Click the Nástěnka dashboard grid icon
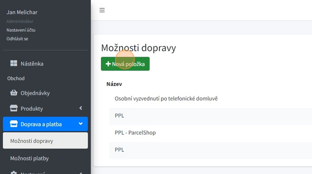 point(13,64)
